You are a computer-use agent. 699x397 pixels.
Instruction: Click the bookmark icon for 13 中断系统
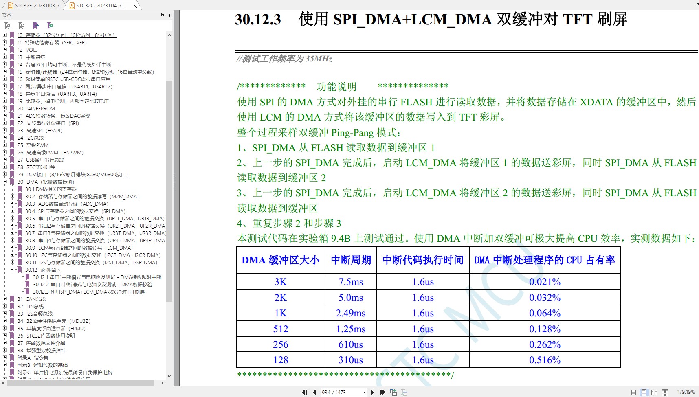(x=12, y=57)
